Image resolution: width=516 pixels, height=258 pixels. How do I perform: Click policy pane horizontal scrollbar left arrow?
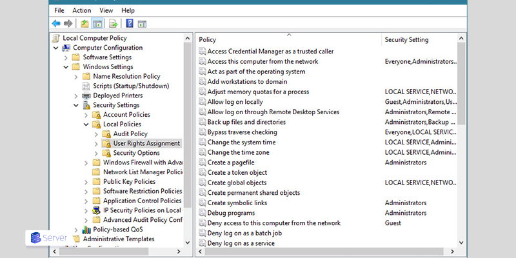click(201, 252)
